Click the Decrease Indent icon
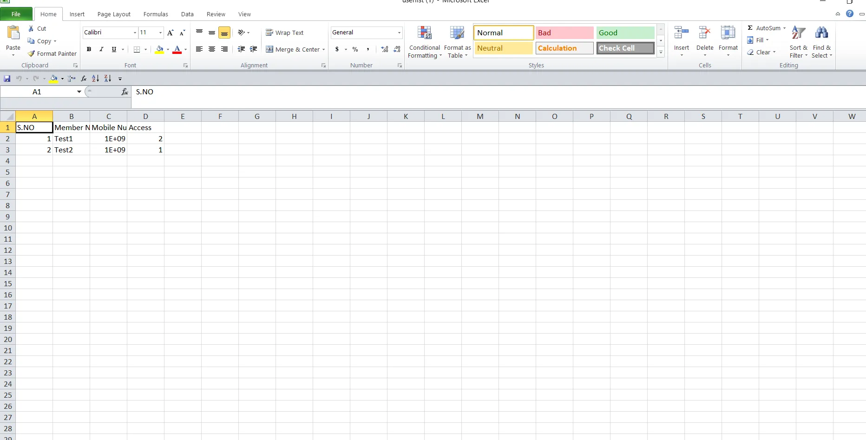 [241, 49]
